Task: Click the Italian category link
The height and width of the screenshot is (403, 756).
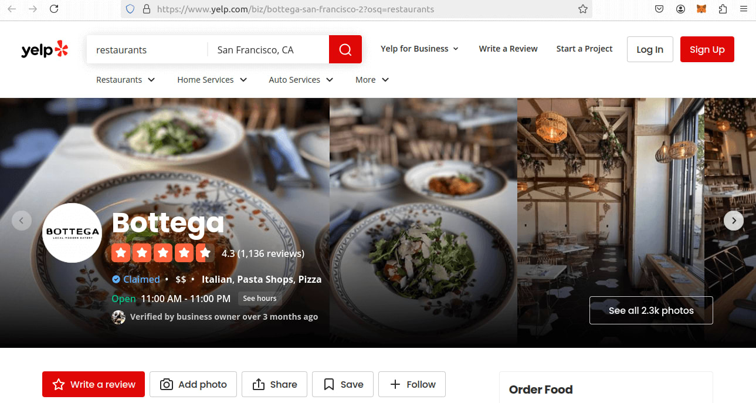Action: pyautogui.click(x=216, y=279)
